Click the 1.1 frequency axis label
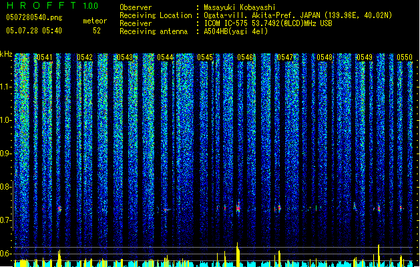This screenshot has width=420, height=267. pos(6,87)
